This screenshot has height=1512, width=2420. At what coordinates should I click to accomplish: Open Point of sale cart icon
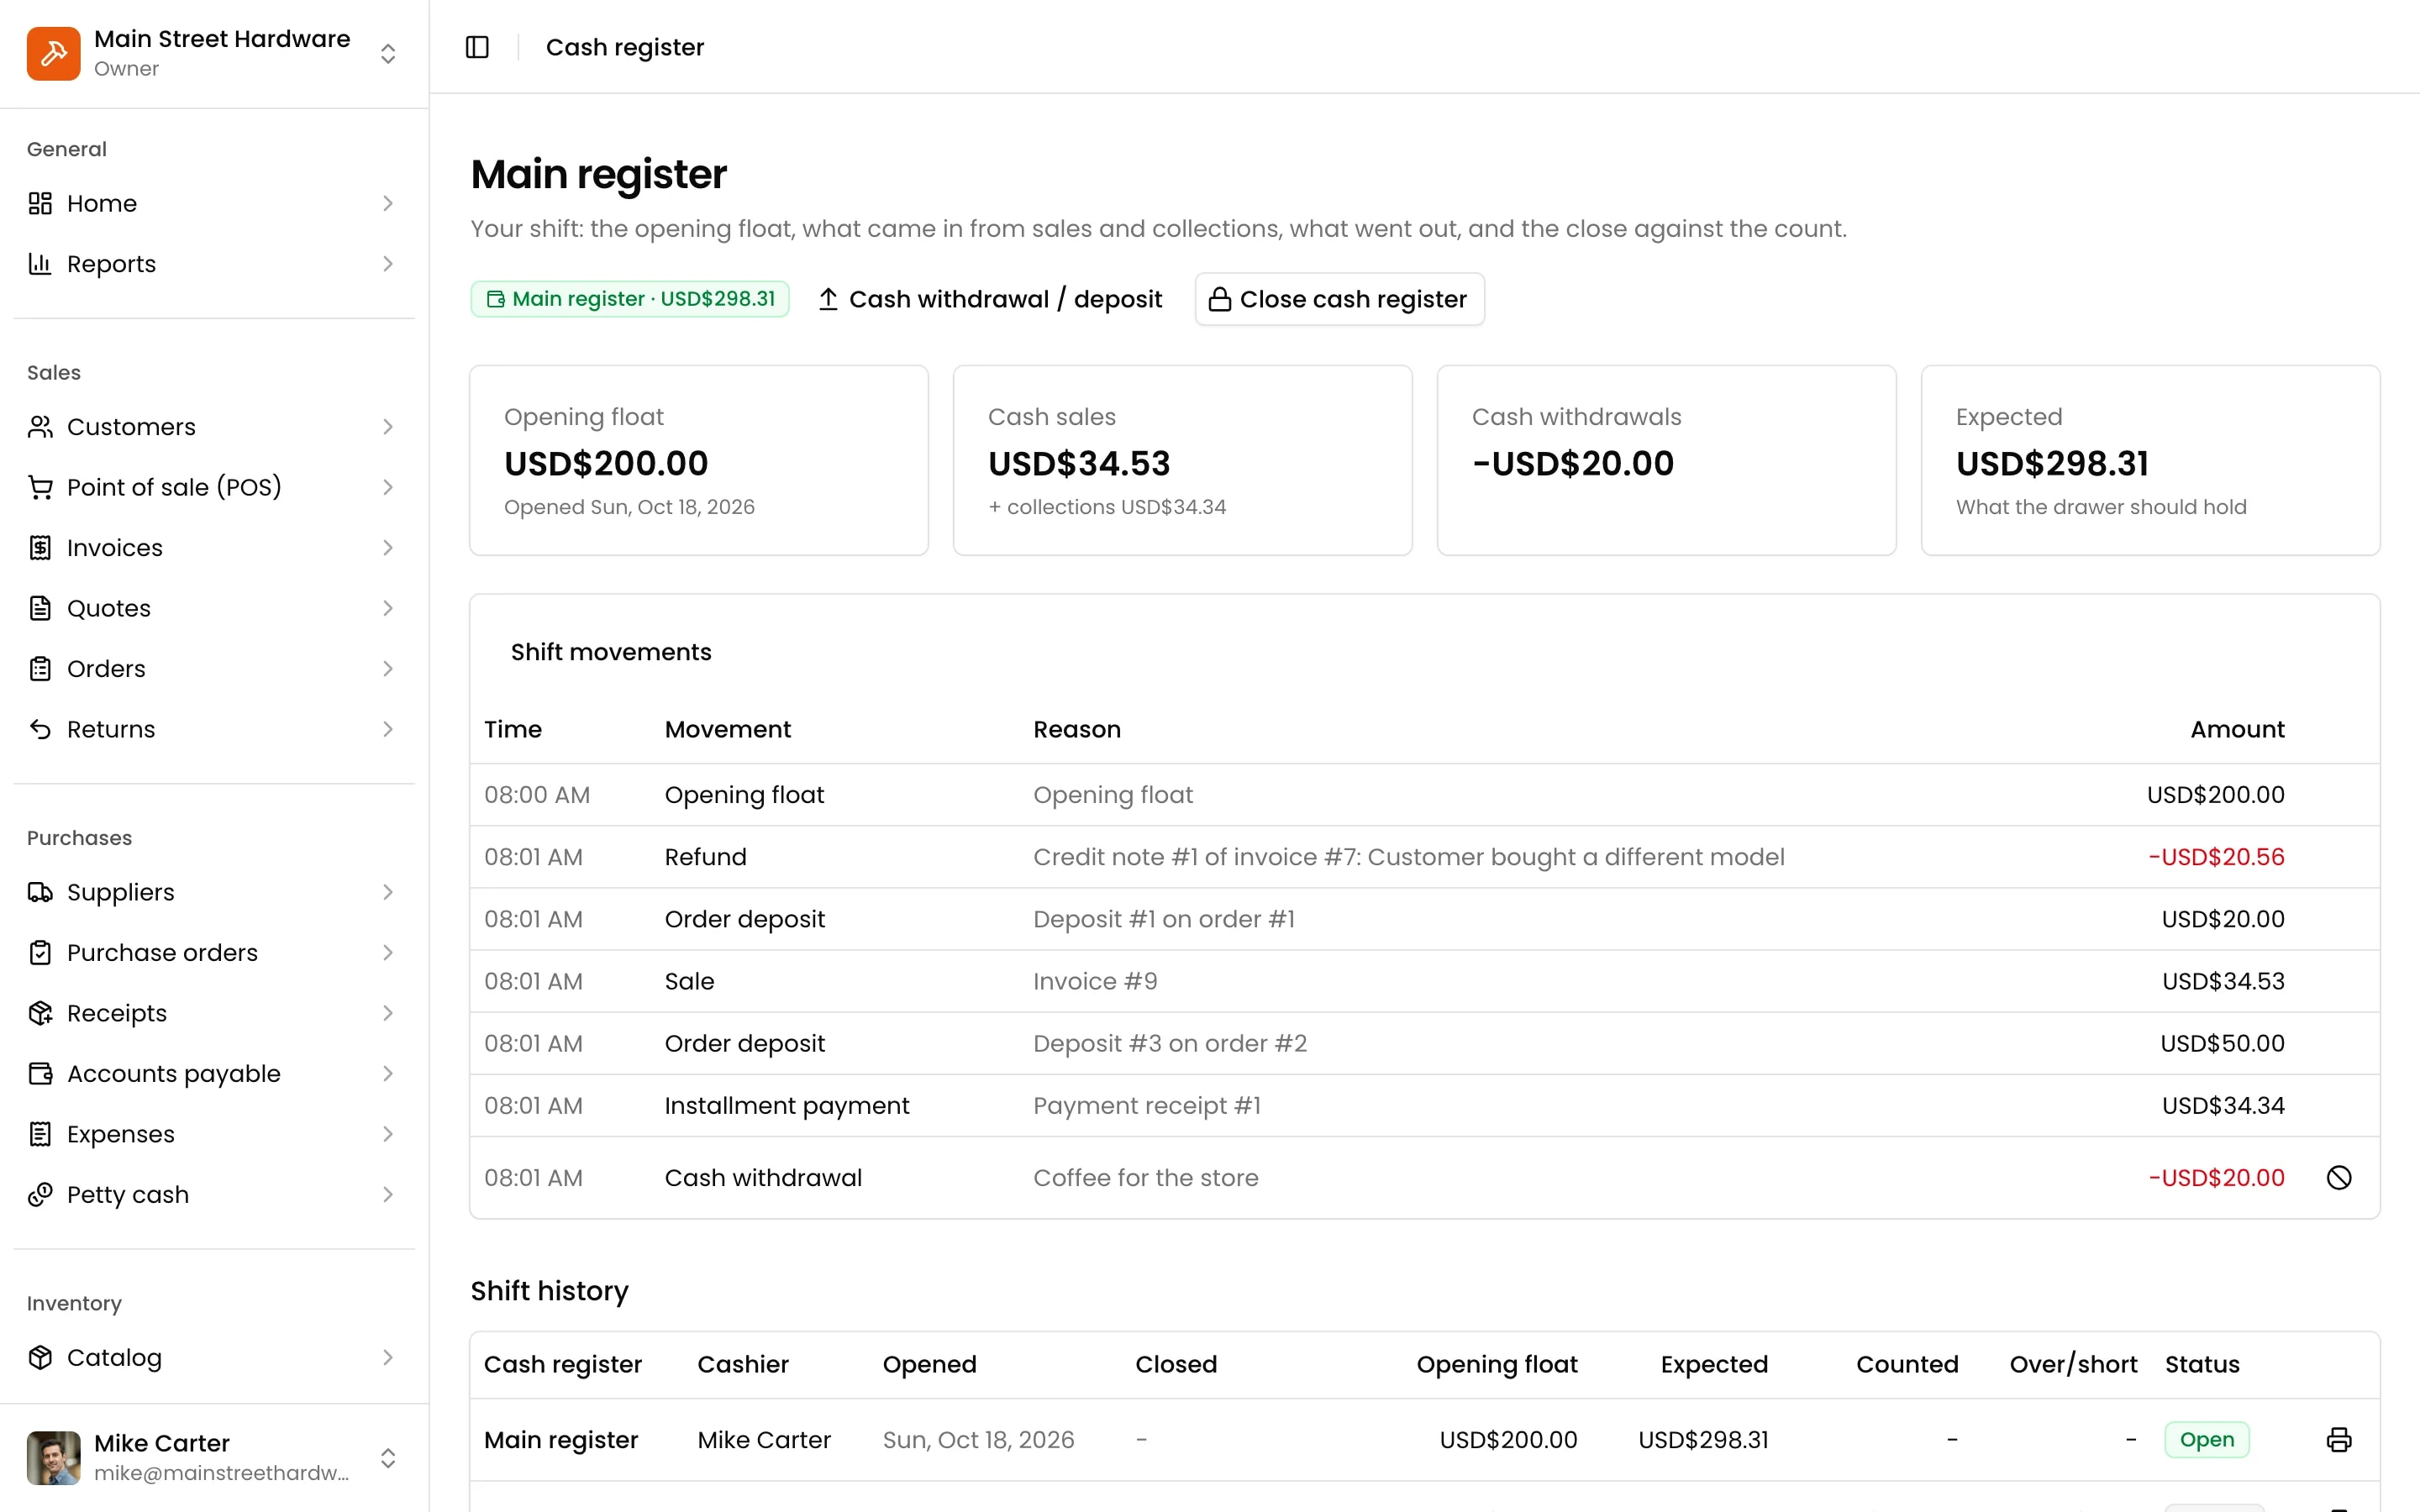pyautogui.click(x=40, y=487)
